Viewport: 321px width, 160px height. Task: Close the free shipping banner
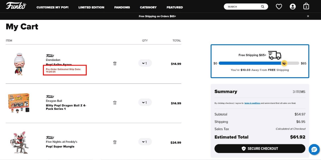click(308, 16)
